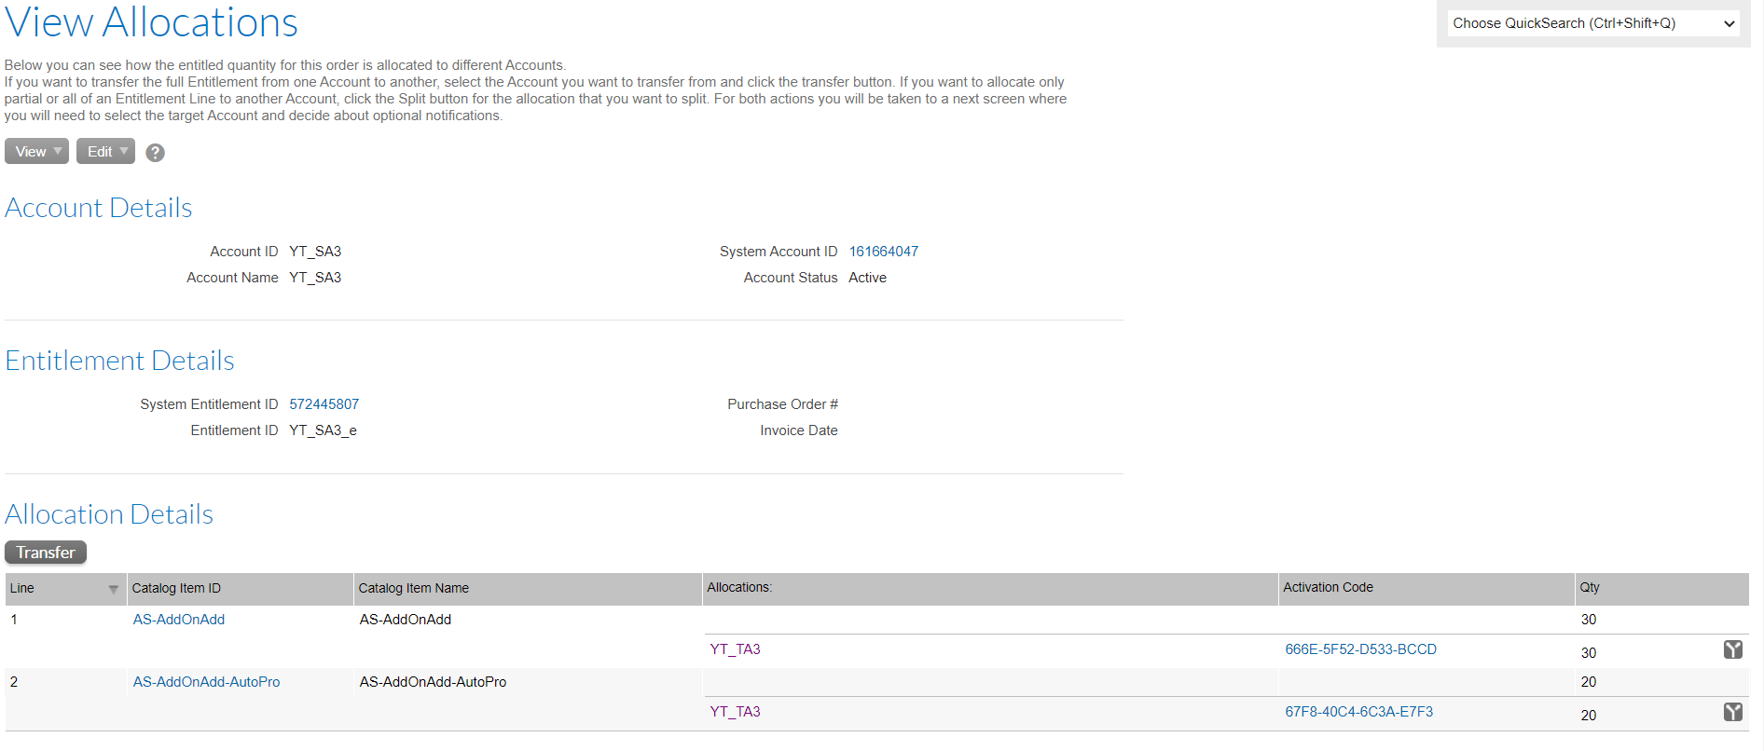Click the View Allocations page title
This screenshot has width=1764, height=751.
pyautogui.click(x=151, y=22)
